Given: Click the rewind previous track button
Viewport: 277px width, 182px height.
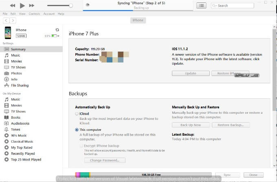Looking at the screenshot, I should [x=13, y=6].
